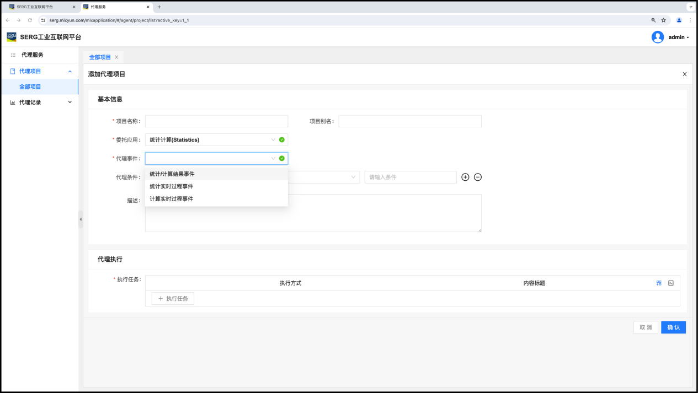Select 全部项目 in the sidebar

click(x=30, y=87)
